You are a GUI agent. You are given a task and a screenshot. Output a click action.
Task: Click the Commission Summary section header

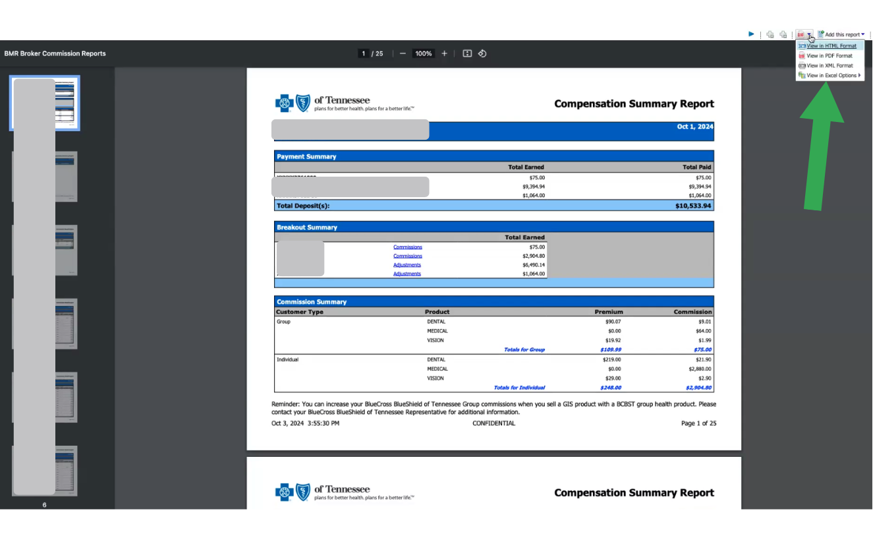pos(493,302)
